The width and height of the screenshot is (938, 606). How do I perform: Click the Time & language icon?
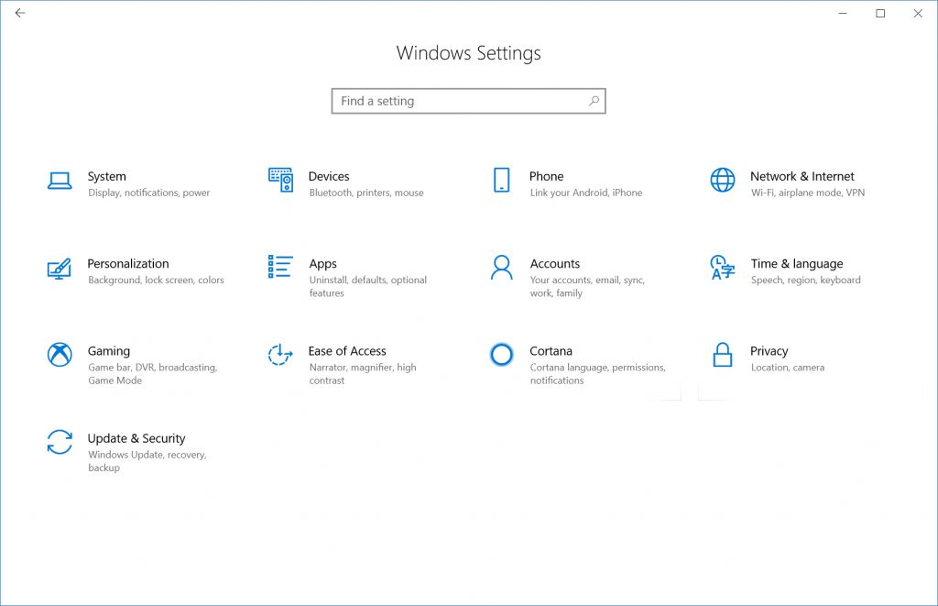(723, 268)
